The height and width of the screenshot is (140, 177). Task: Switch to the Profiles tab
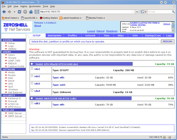72,36
